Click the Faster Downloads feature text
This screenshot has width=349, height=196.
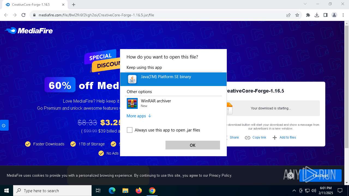49,144
